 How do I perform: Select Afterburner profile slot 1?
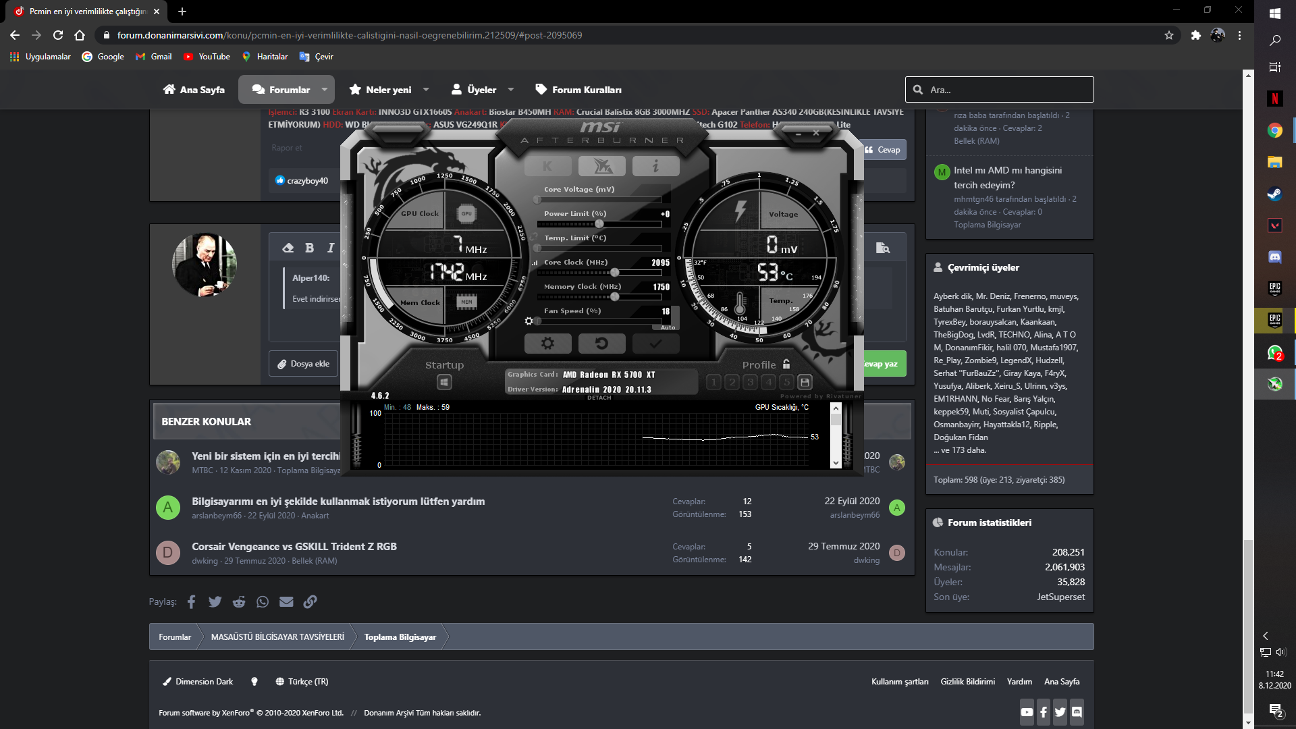click(714, 382)
